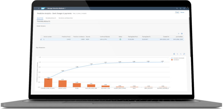This screenshot has width=223, height=109.
Task: Click the orange Contribution legend swatch
Action: [x=172, y=60]
